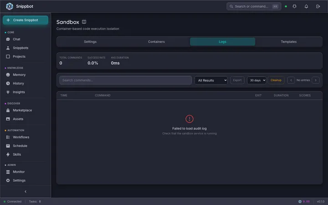Click the TIME column header
Screen dimensions: 328x205
tap(64, 95)
